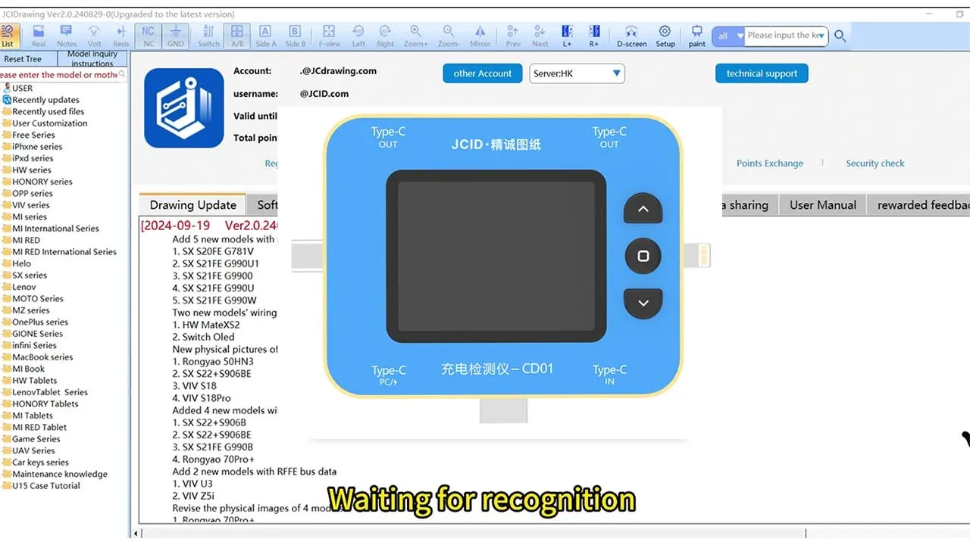Toggle the NC highlight button
This screenshot has height=545, width=970.
(x=149, y=36)
